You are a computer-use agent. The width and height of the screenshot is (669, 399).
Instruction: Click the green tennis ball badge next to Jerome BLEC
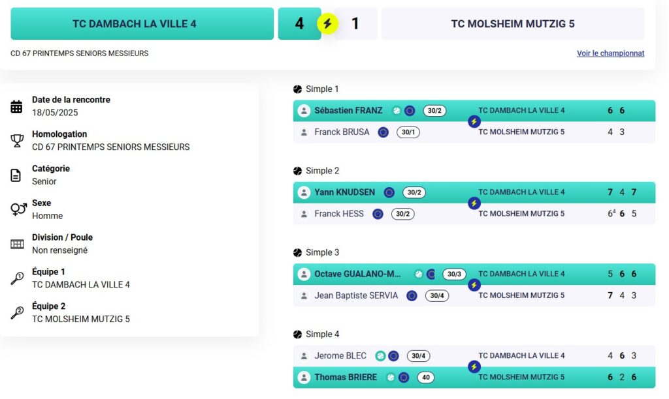[380, 356]
